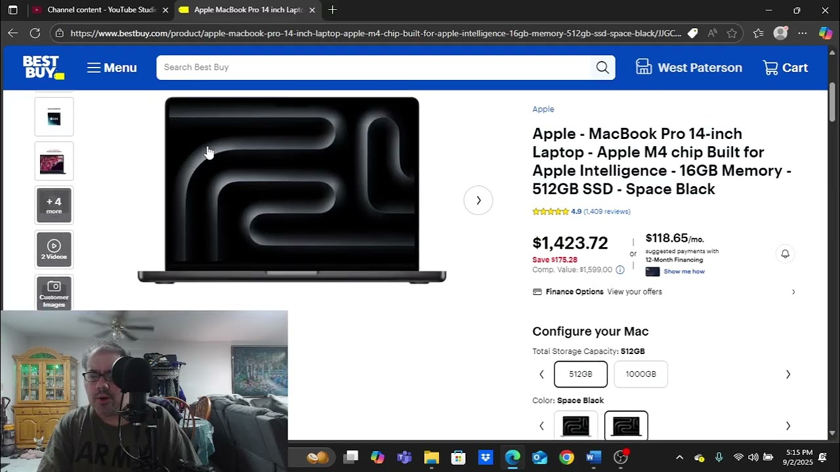Open File Explorer from taskbar
The width and height of the screenshot is (840, 472).
pyautogui.click(x=431, y=457)
